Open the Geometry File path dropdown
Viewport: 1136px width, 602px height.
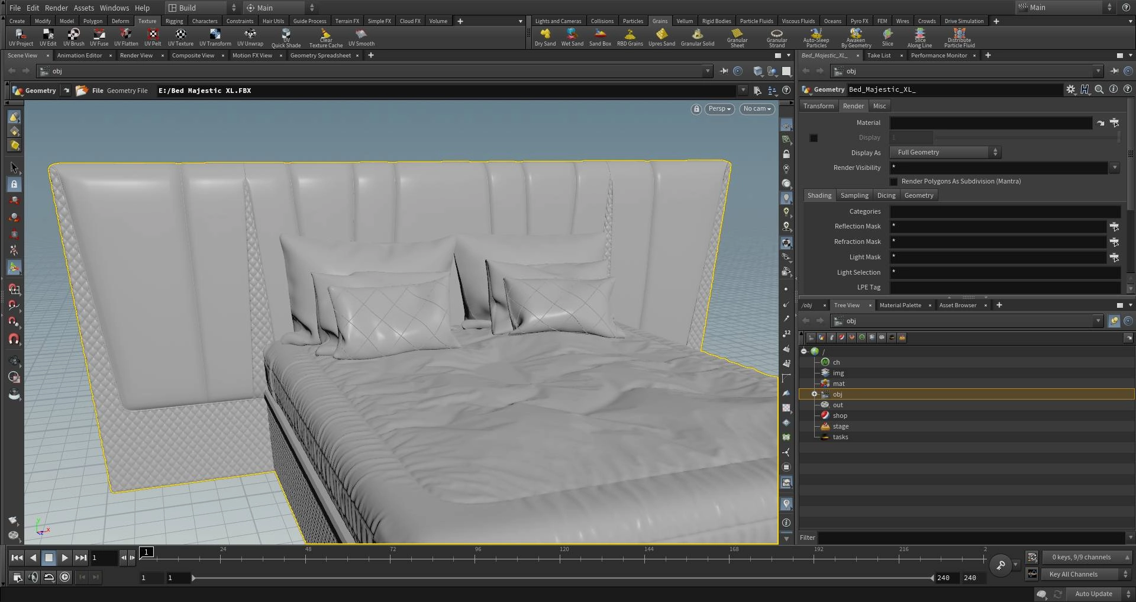pos(743,91)
